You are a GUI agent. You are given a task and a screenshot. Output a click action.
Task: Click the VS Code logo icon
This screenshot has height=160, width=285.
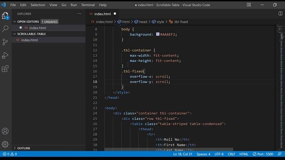(4, 5)
